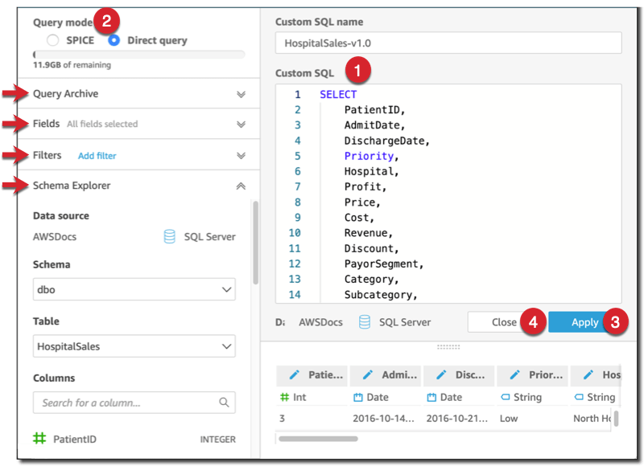Image resolution: width=644 pixels, height=466 pixels.
Task: Open the Schema dropdown showing dbo
Action: (x=134, y=289)
